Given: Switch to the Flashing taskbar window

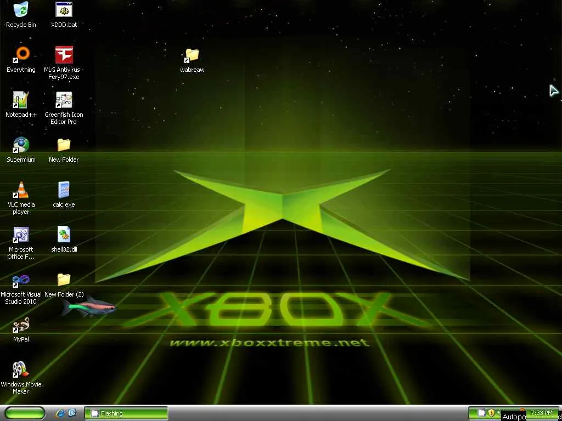Looking at the screenshot, I should pyautogui.click(x=126, y=413).
